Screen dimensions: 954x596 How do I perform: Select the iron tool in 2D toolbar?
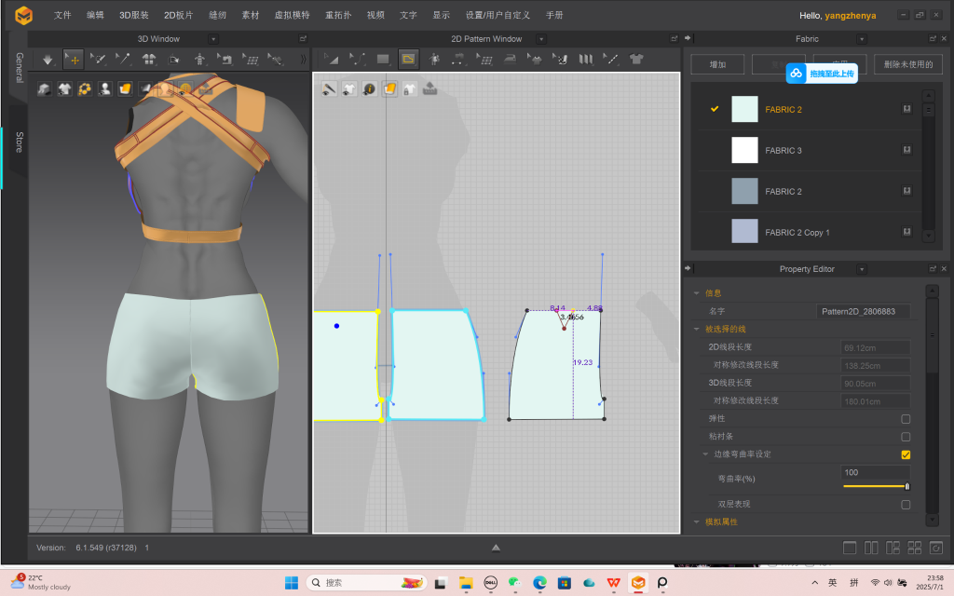point(510,59)
